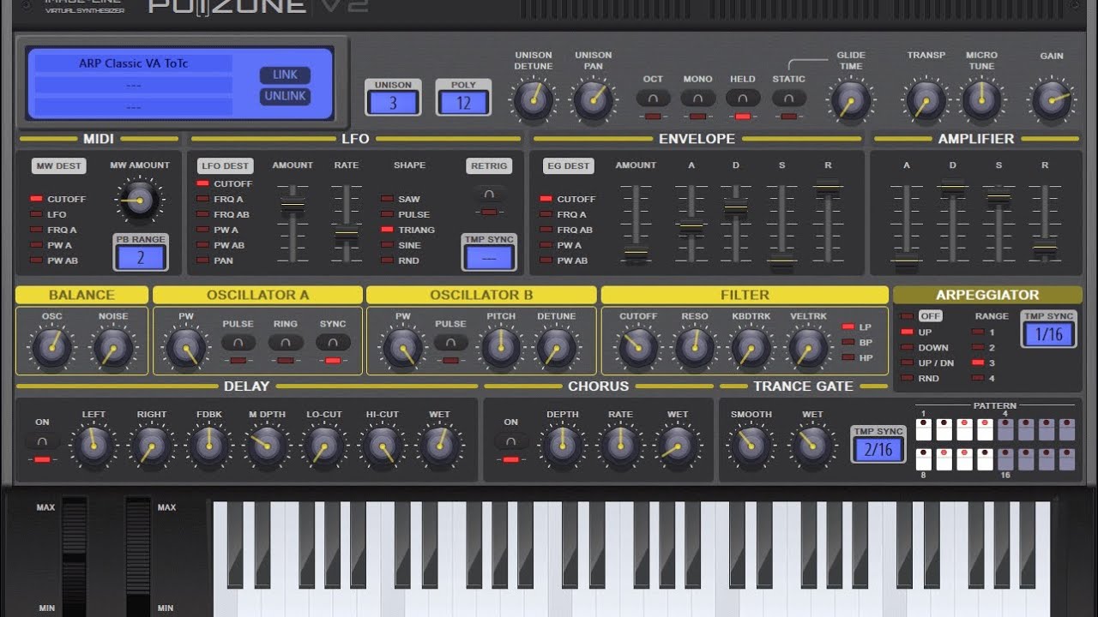Click the Filter KBDTRK knob
Screen dimensions: 1098x617
pyautogui.click(x=751, y=348)
